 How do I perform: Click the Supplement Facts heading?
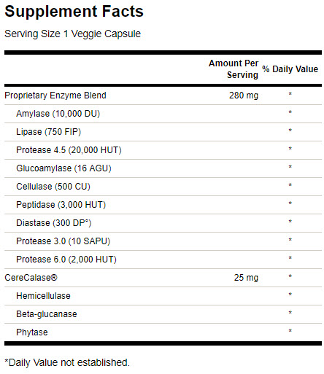[x=74, y=12]
